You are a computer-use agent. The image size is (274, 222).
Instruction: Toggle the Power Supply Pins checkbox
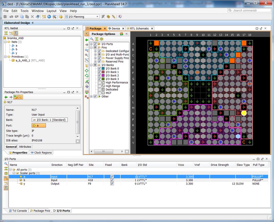click(x=100, y=58)
